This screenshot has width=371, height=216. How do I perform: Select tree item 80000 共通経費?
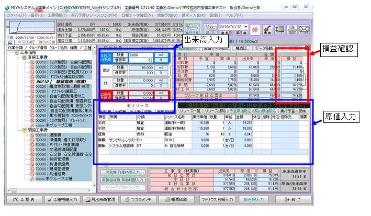[x=63, y=174]
